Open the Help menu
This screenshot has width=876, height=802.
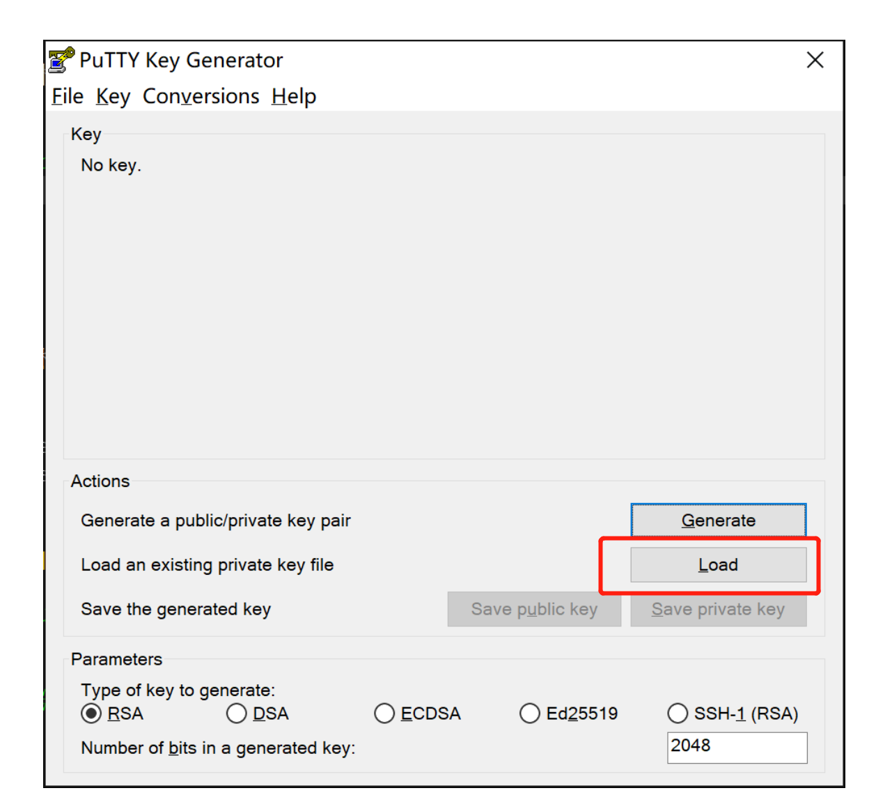[292, 96]
